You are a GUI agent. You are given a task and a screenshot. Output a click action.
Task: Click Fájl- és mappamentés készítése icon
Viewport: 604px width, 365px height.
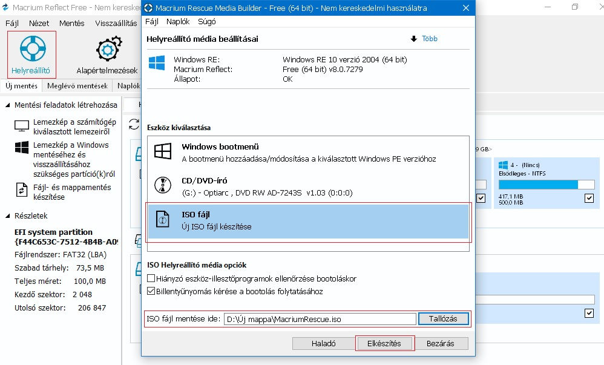(22, 190)
